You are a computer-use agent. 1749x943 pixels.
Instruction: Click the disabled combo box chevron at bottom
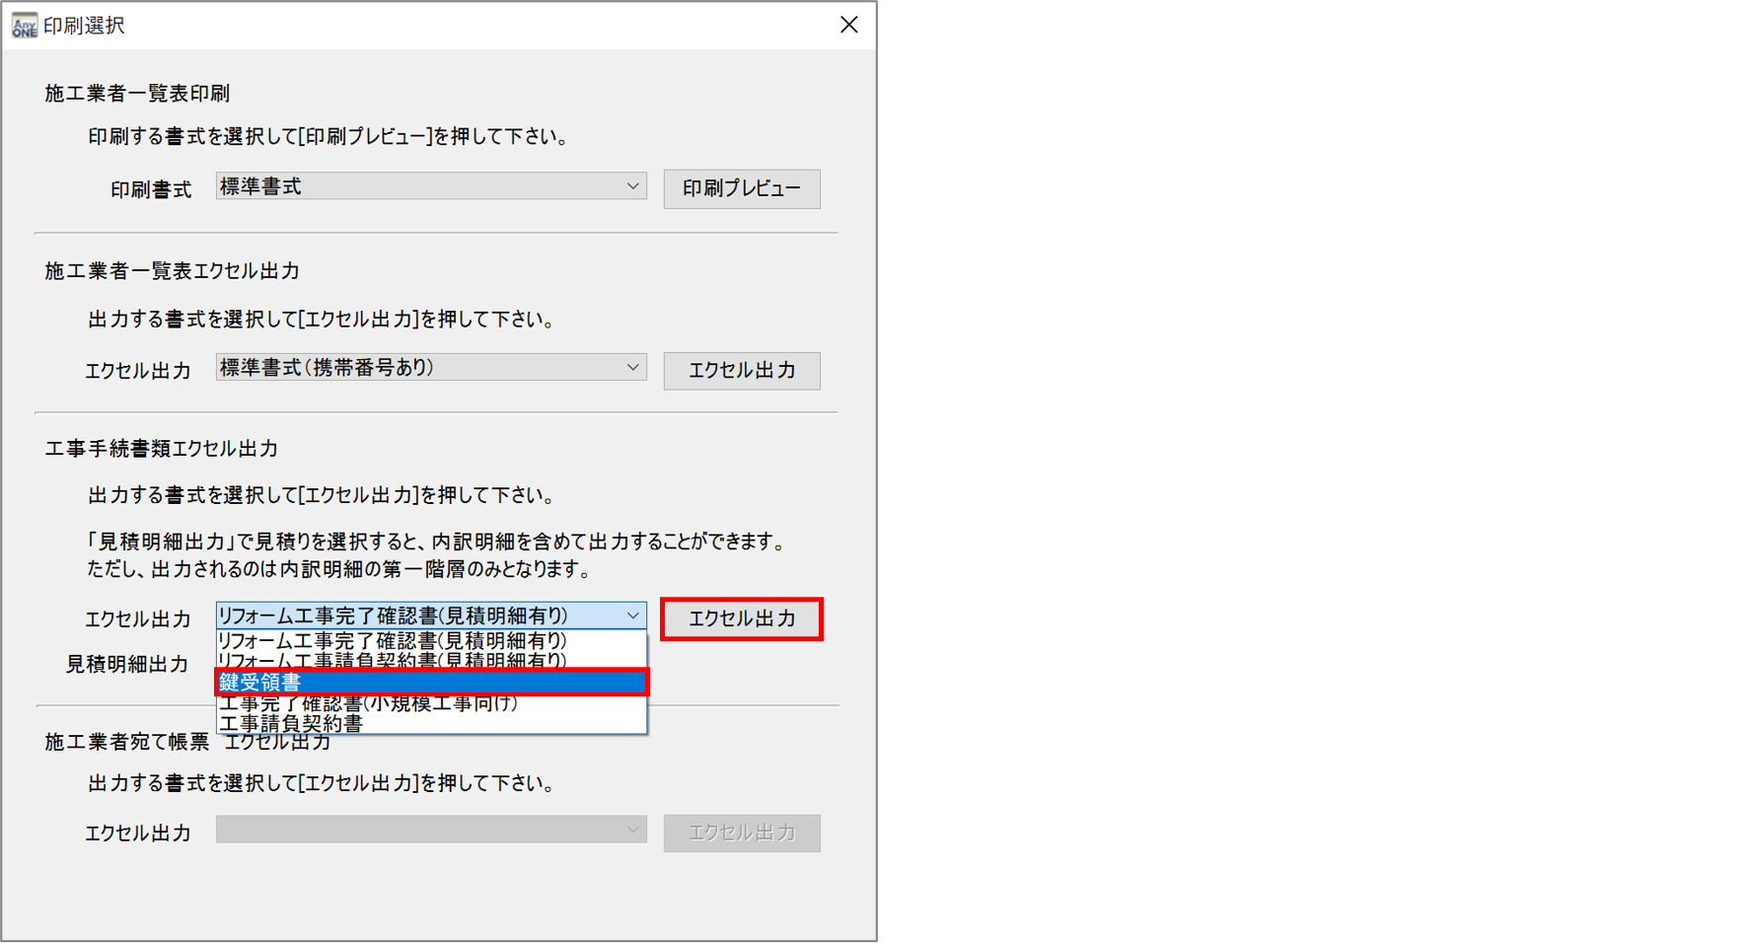633,831
